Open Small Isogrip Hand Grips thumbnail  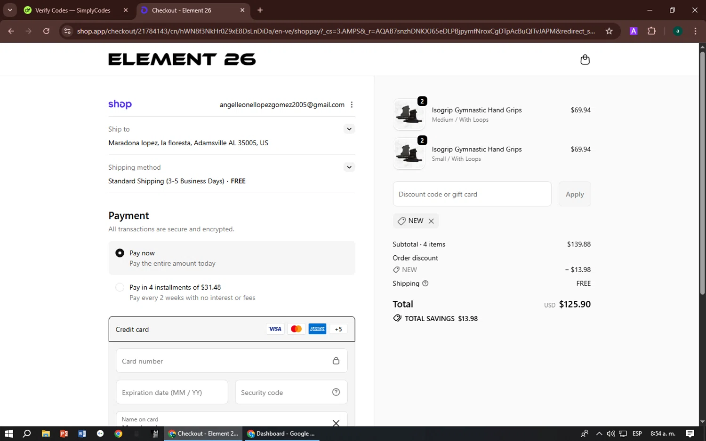[x=409, y=153]
